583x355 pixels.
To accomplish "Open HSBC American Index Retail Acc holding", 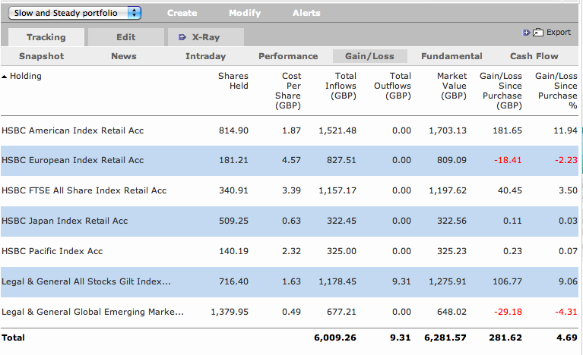I will pos(72,130).
